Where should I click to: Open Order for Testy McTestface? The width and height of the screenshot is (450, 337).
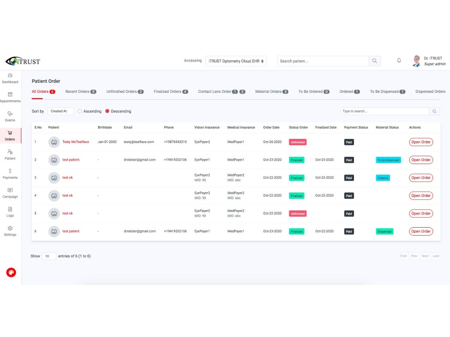click(421, 142)
